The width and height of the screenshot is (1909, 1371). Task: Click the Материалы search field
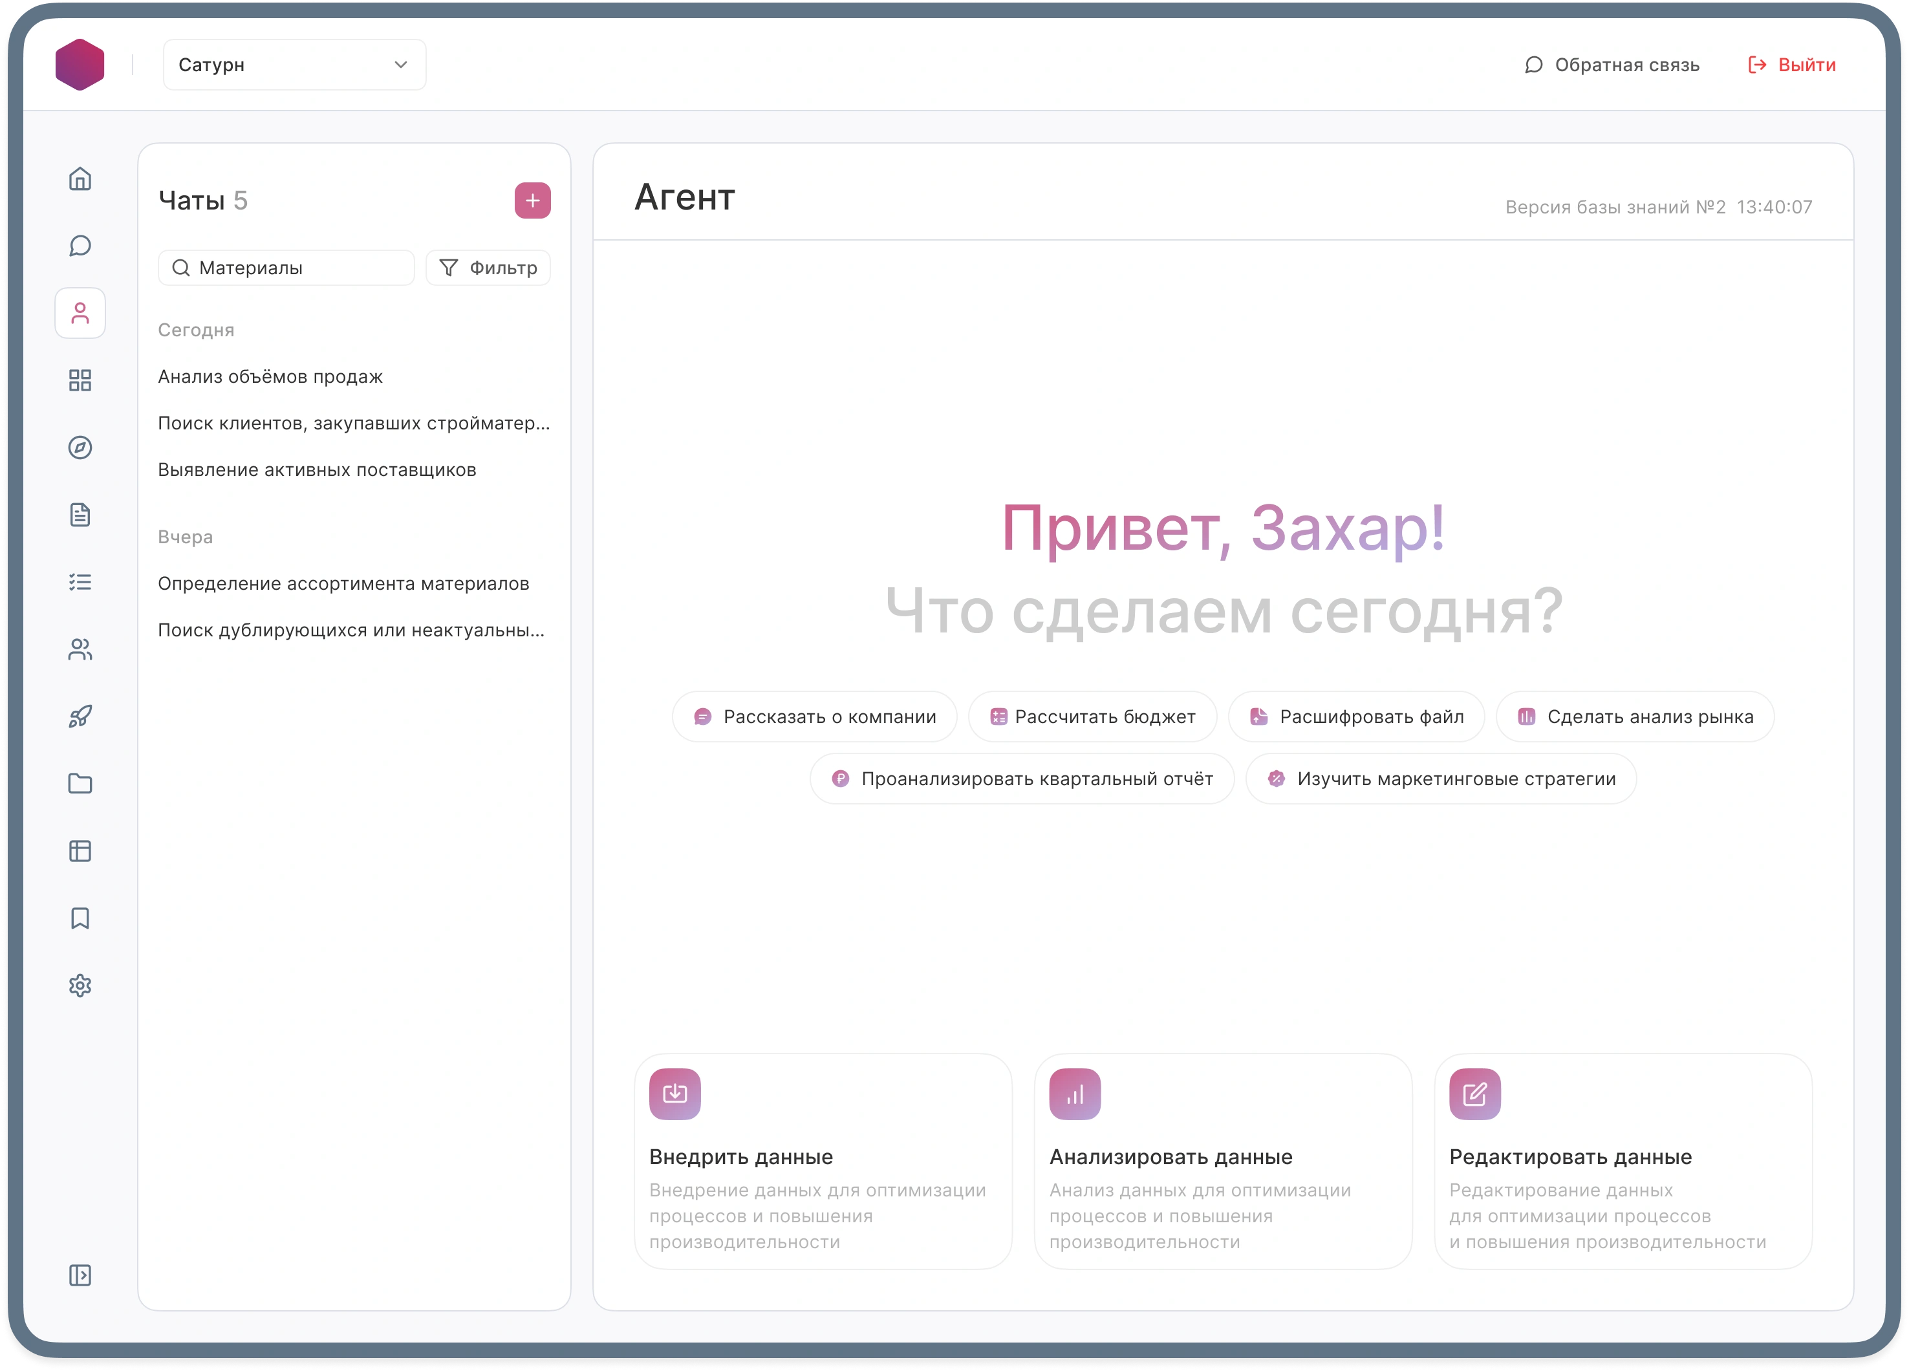coord(286,268)
